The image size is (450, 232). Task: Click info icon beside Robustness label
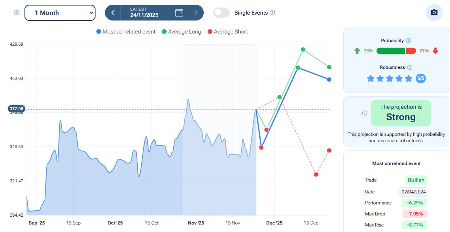410,67
